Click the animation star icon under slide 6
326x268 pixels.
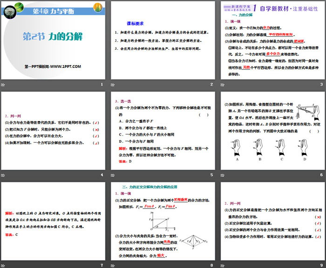point(223,175)
